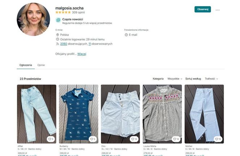This screenshot has height=156, width=240.
Task: Follow user with Obserwuj button
Action: tap(202, 9)
